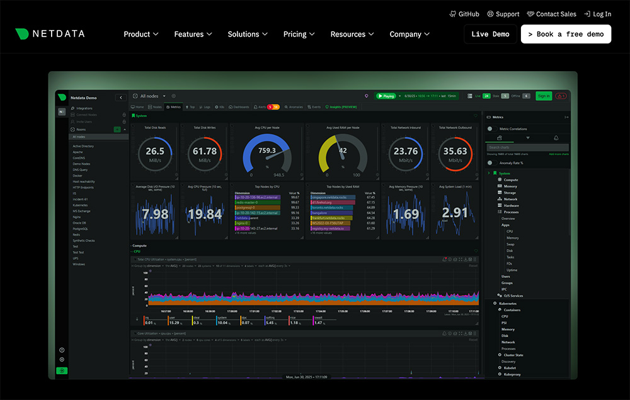The height and width of the screenshot is (400, 630).
Task: Switch to the Anomalies tab
Action: tap(294, 107)
